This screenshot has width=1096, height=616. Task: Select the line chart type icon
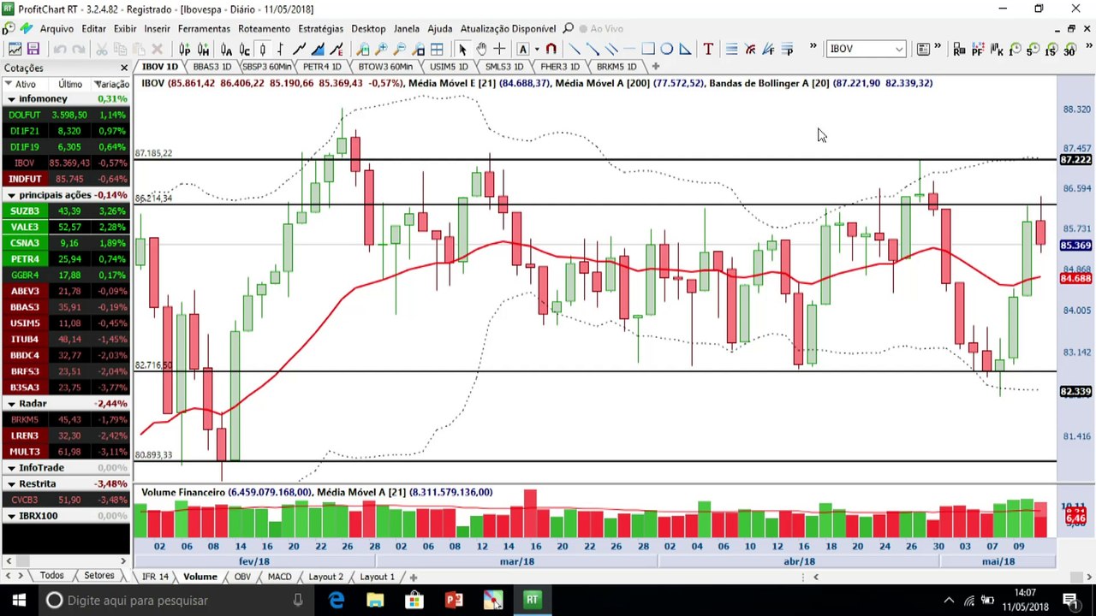(299, 49)
